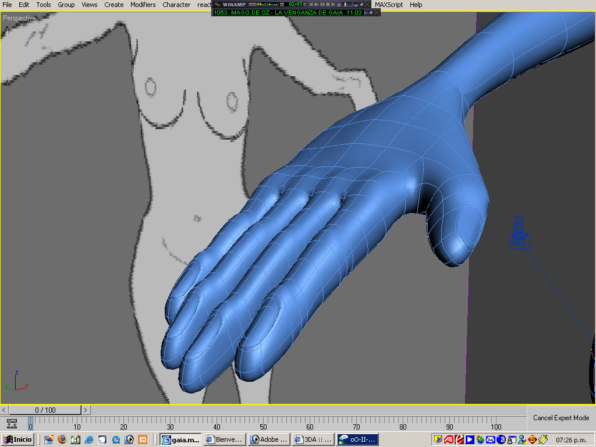Click the blue play tray icon
Screen dimensions: 596x447
pyautogui.click(x=470, y=440)
